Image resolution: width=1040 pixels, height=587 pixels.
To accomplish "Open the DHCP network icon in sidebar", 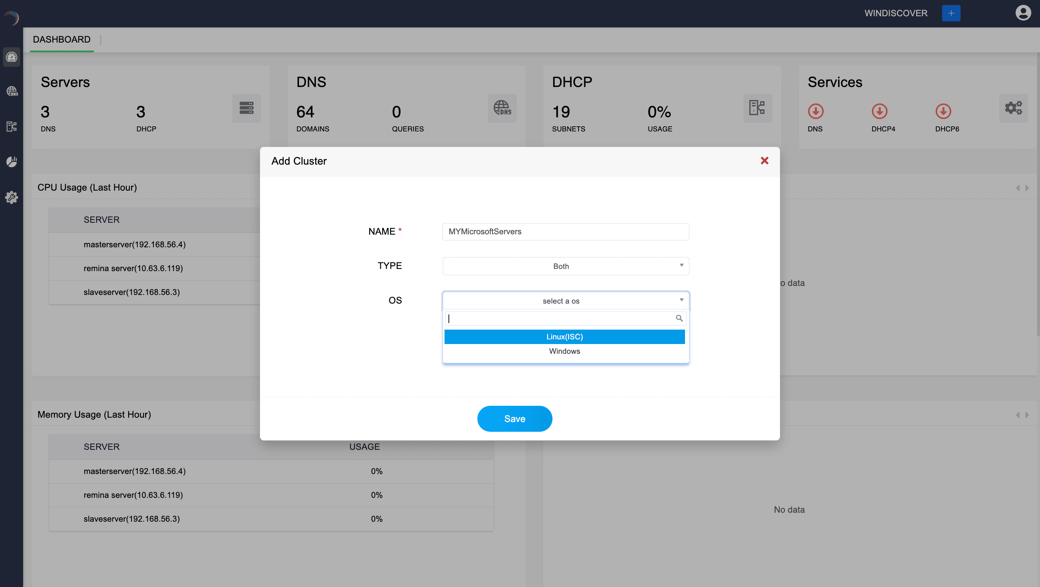I will (12, 126).
